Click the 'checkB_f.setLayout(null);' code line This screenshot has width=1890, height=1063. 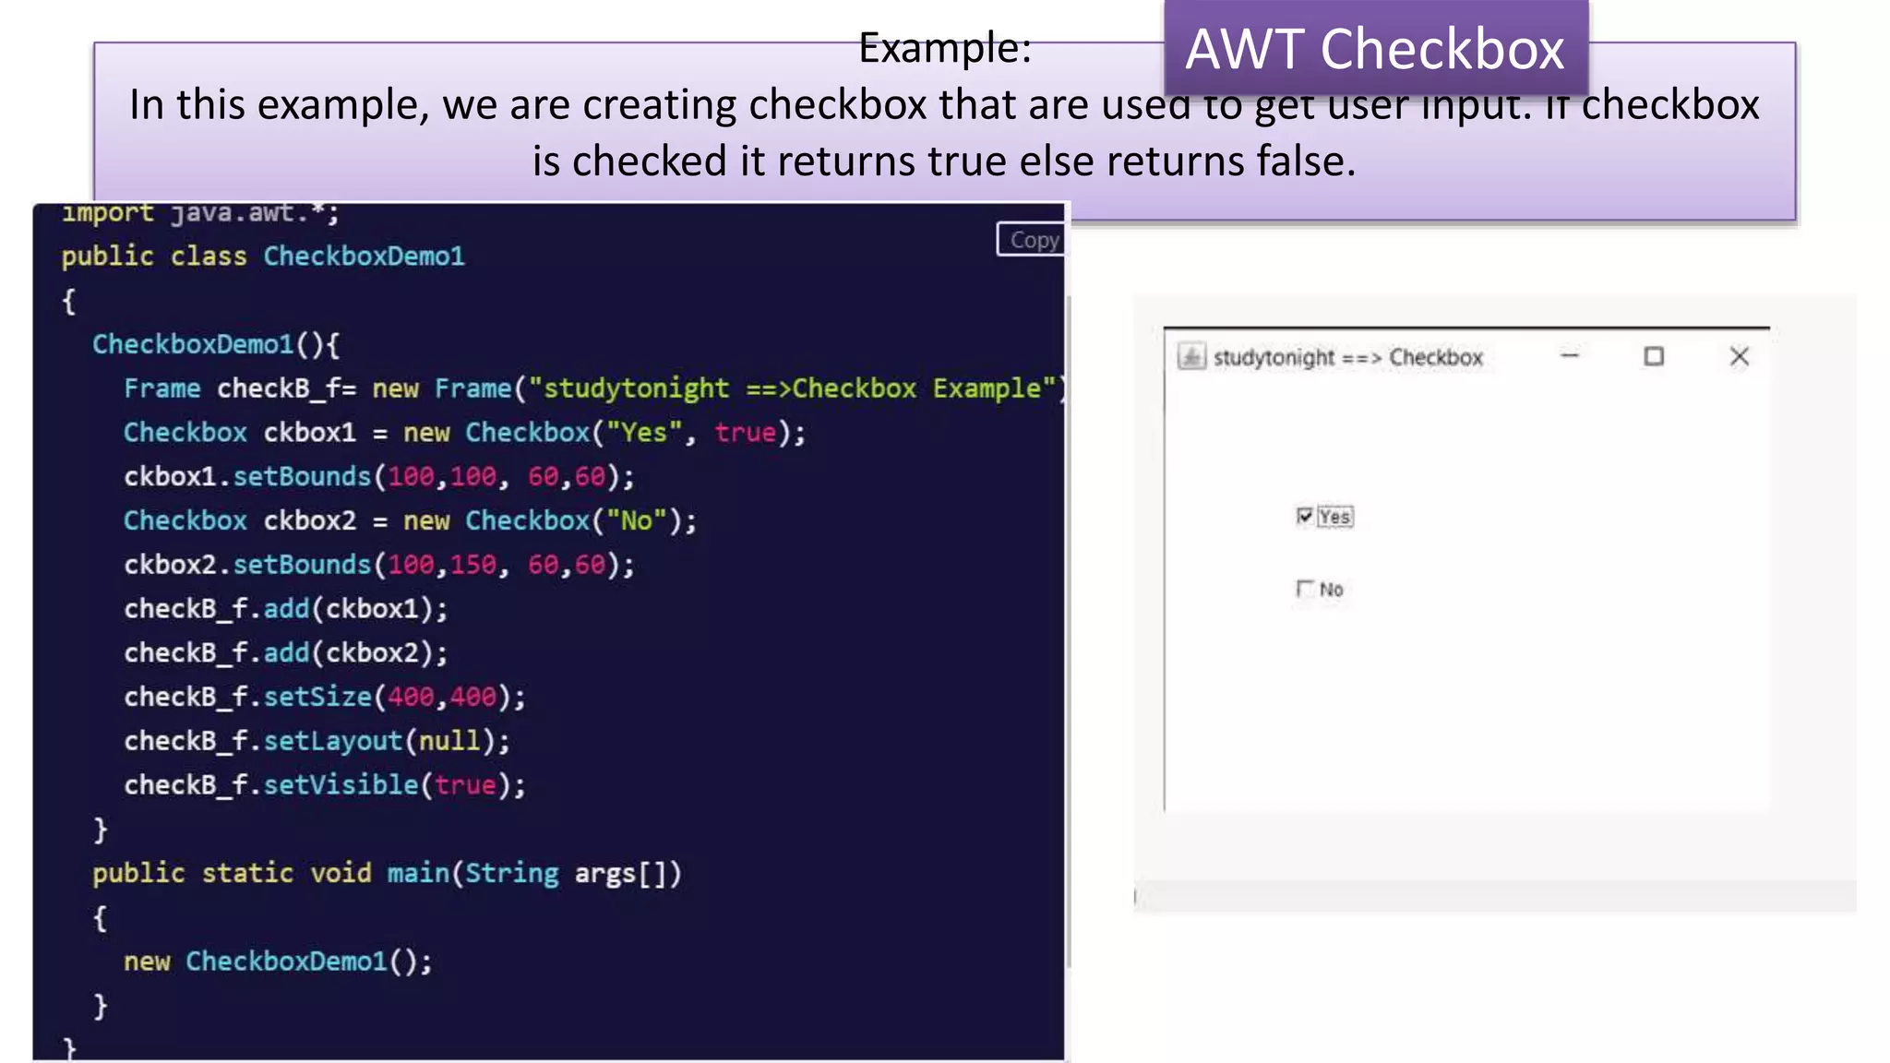pyautogui.click(x=317, y=741)
